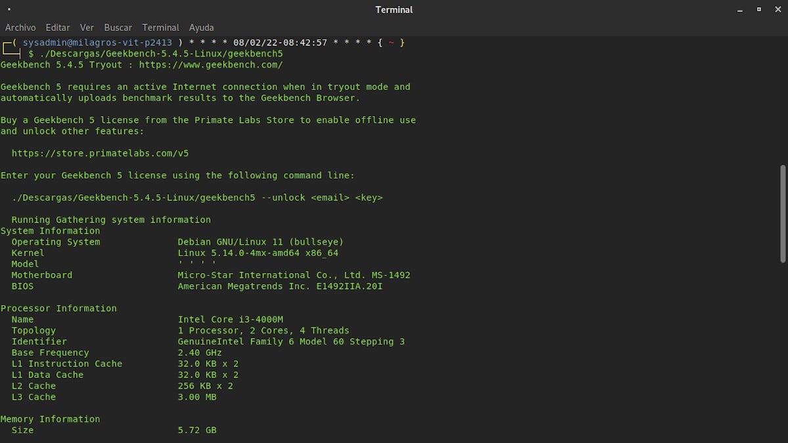Click the sysadmin@milagros-vit-p2413 prompt text
This screenshot has width=788, height=443.
[x=97, y=43]
